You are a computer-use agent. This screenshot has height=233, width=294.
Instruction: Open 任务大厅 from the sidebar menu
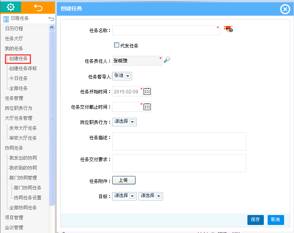pos(14,39)
